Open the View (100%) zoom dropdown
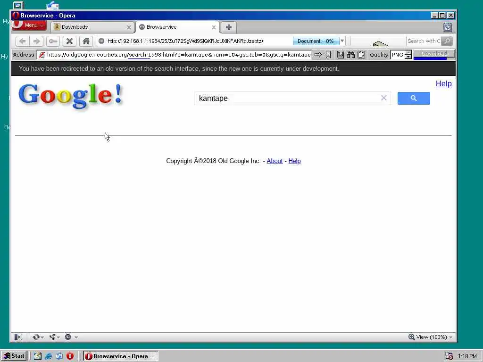This screenshot has height=362, width=483. pos(430,337)
